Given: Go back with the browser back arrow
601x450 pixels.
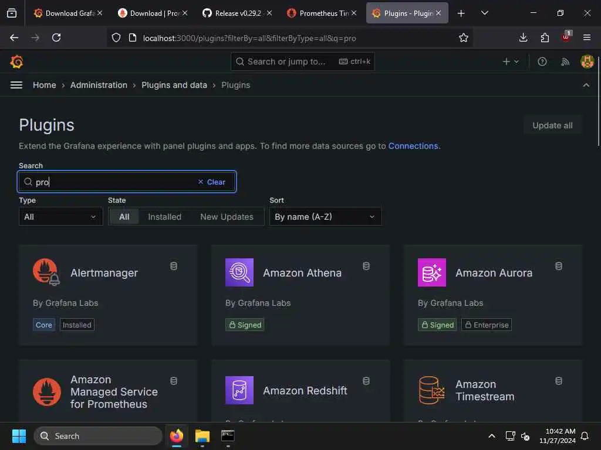Looking at the screenshot, I should (14, 37).
